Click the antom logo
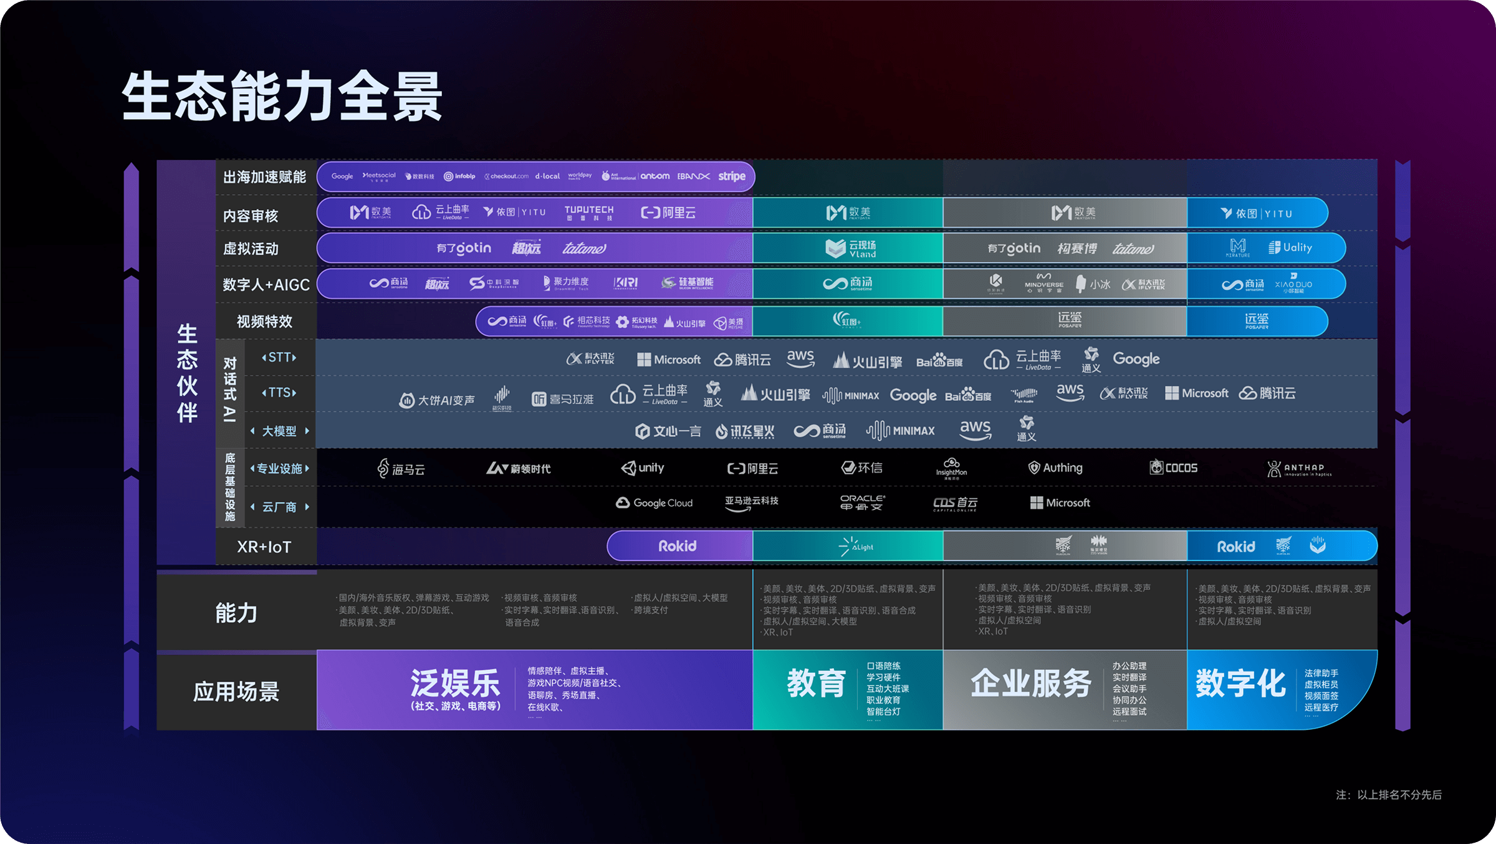 [x=655, y=176]
